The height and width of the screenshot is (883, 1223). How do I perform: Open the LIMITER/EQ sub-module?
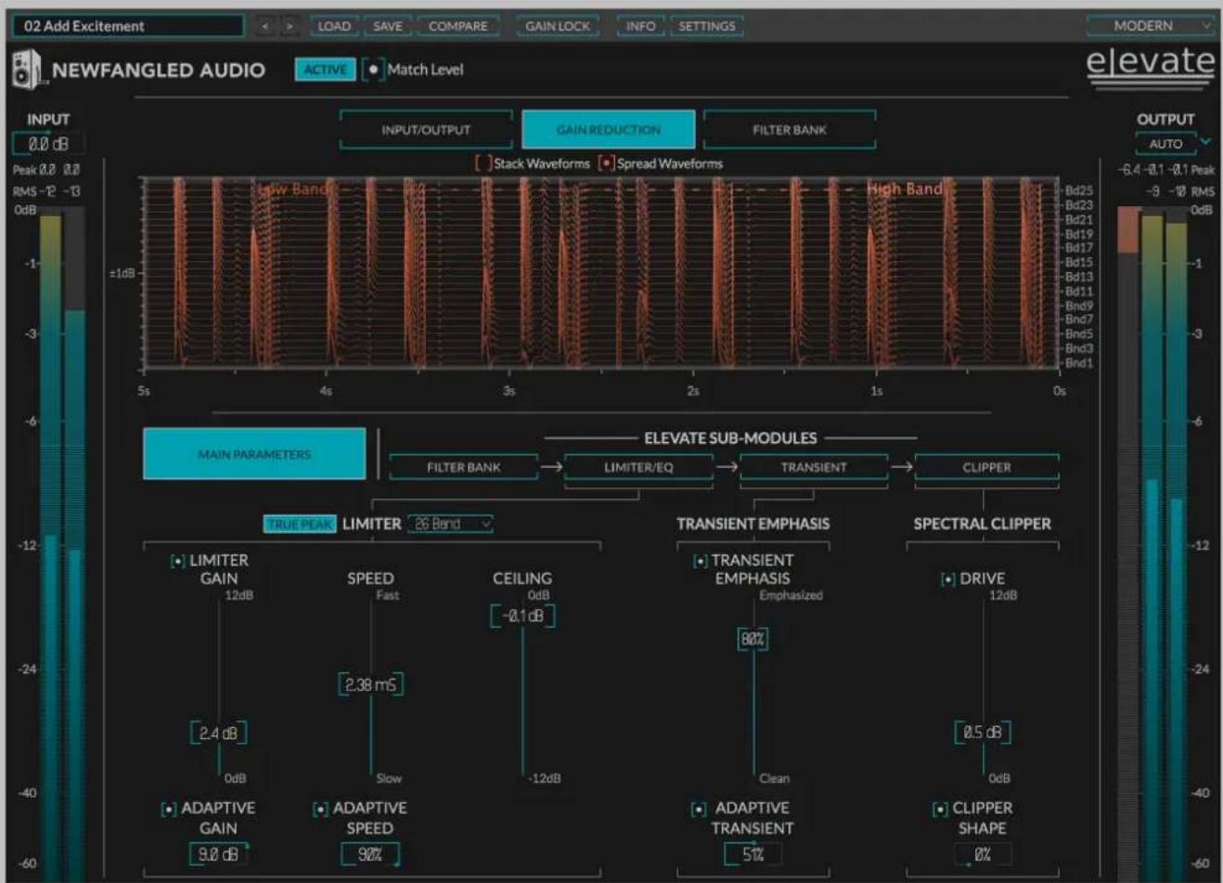point(638,468)
